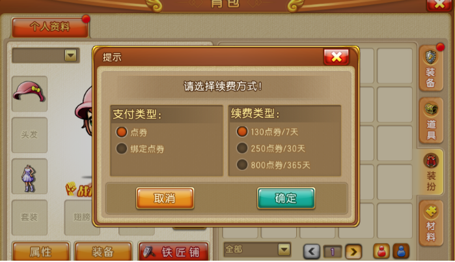The height and width of the screenshot is (262, 455).
Task: Open the 铁匠铺 blacksmith shop
Action: 174,252
